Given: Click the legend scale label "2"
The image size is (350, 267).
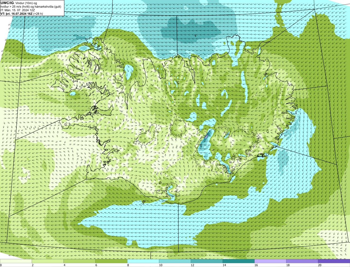Looking at the screenshot, I should [x=33, y=265].
